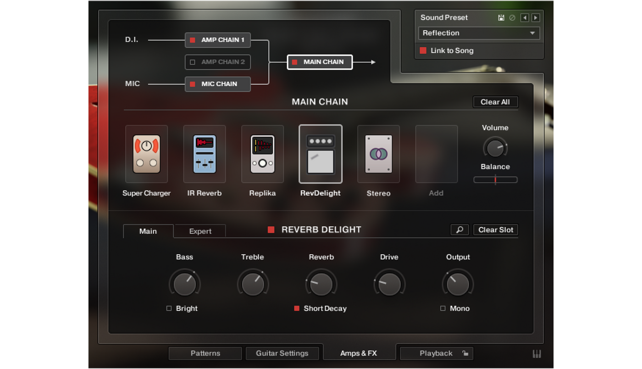Select the Replika delay pedal

coord(262,154)
